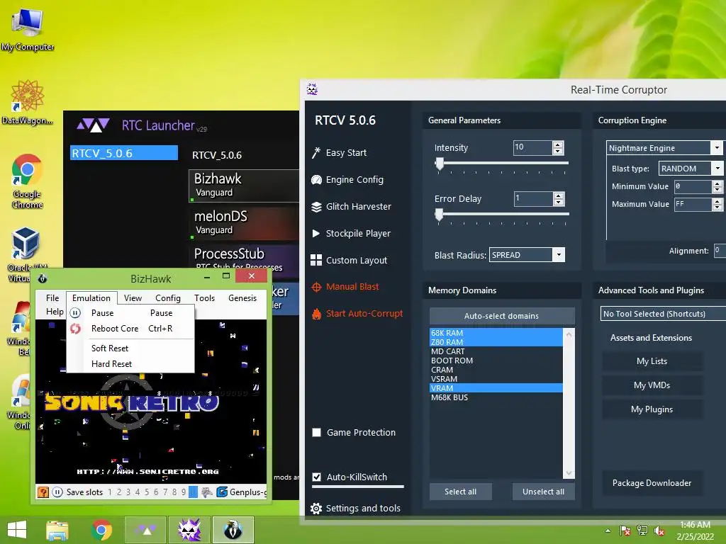Choose Soft Reset in Emulation menu
The image size is (726, 544).
[130, 348]
